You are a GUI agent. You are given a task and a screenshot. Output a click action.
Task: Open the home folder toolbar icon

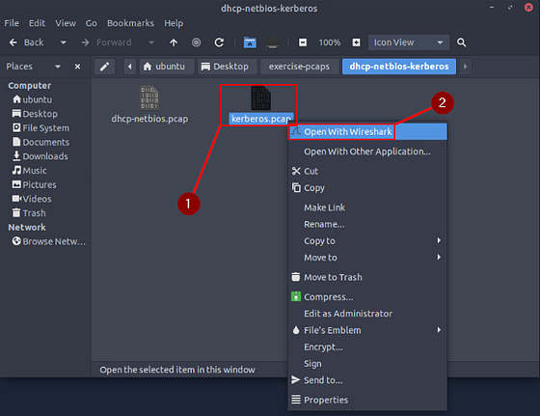point(250,42)
